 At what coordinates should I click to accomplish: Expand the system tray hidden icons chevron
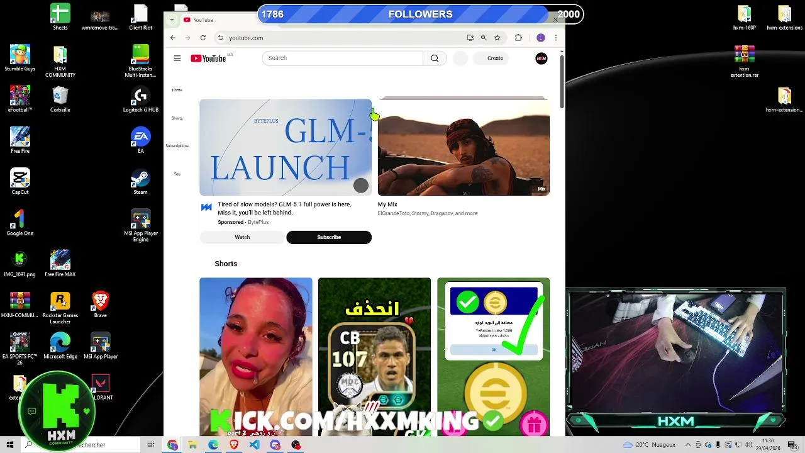688,445
